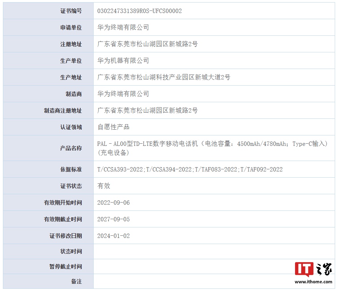The width and height of the screenshot is (338, 291).
Task: Click the 生产地址 address value
Action: coord(163,77)
